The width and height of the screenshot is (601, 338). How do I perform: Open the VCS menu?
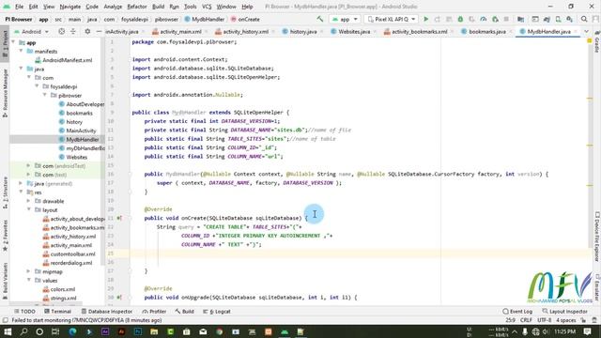click(207, 7)
